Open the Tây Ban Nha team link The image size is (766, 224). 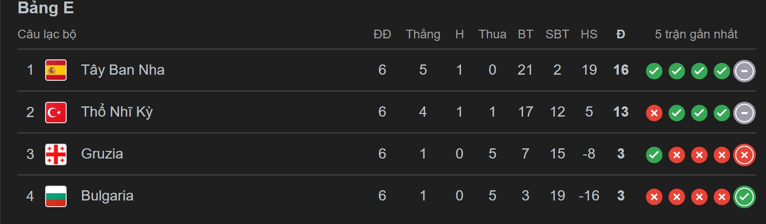tap(123, 70)
